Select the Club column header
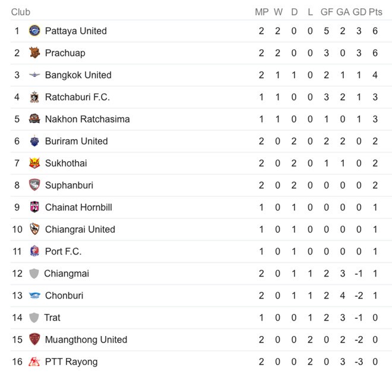 click(21, 12)
